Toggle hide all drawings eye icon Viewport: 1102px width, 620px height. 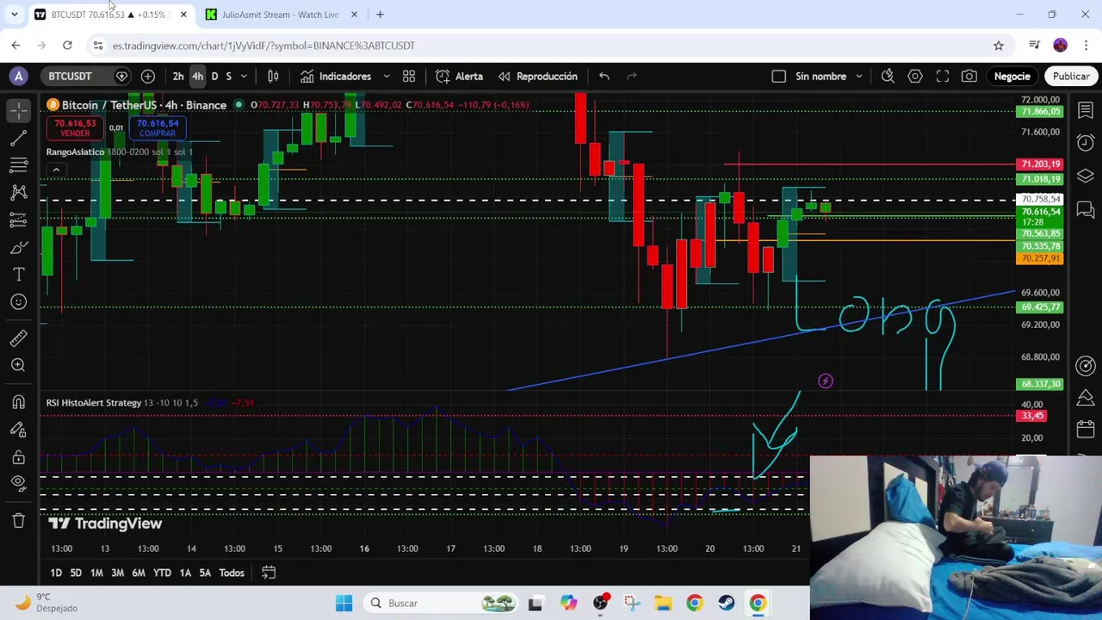[x=19, y=483]
